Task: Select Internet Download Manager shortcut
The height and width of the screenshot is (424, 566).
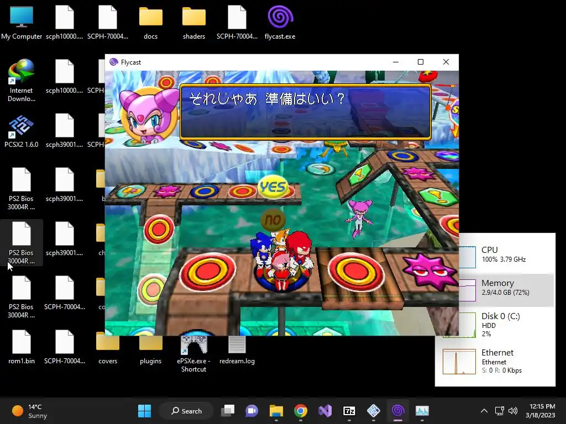Action: pos(22,81)
